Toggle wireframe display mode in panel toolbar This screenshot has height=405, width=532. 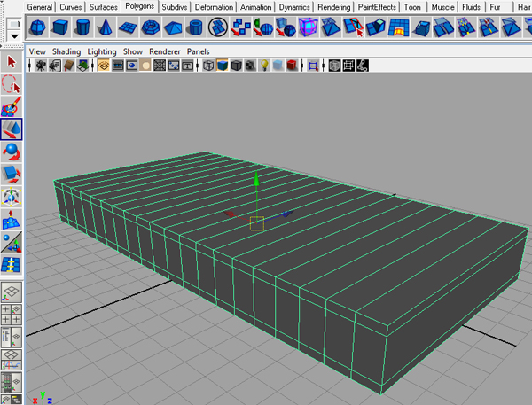click(x=209, y=66)
